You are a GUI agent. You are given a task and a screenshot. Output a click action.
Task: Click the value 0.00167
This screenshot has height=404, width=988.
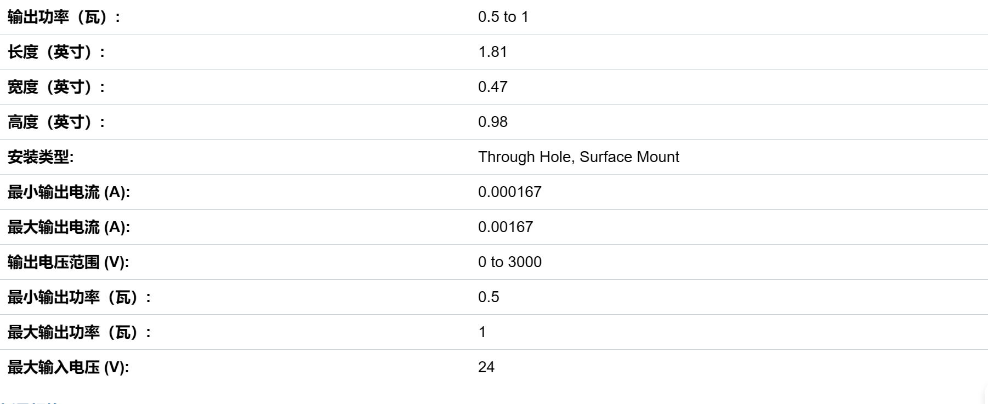[x=506, y=227]
